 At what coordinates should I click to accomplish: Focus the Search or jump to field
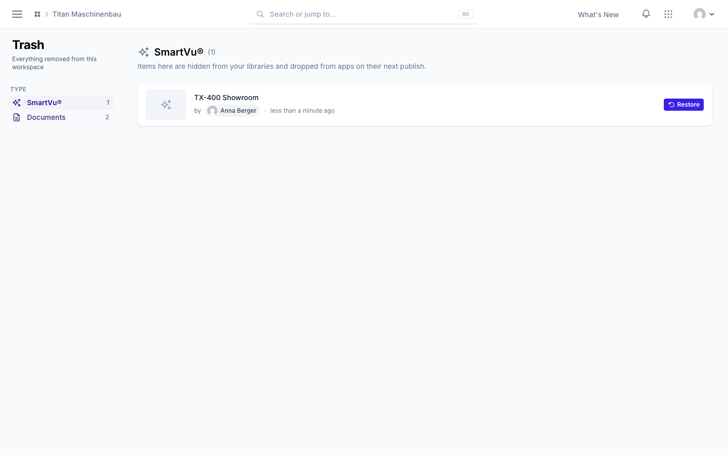(x=364, y=14)
